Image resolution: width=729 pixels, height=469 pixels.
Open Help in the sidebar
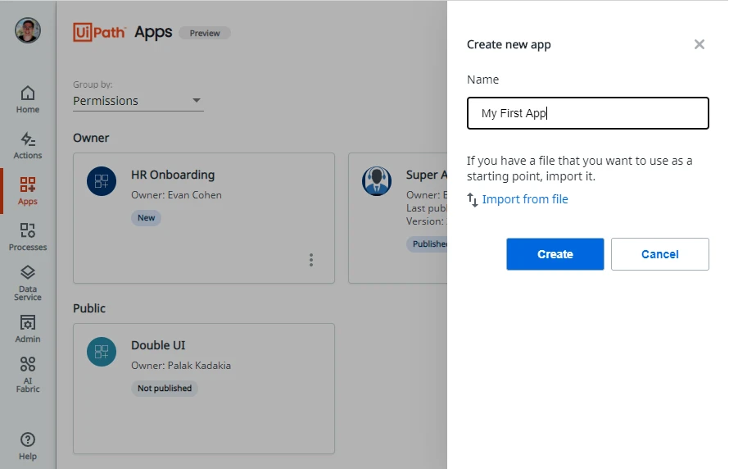pyautogui.click(x=28, y=446)
